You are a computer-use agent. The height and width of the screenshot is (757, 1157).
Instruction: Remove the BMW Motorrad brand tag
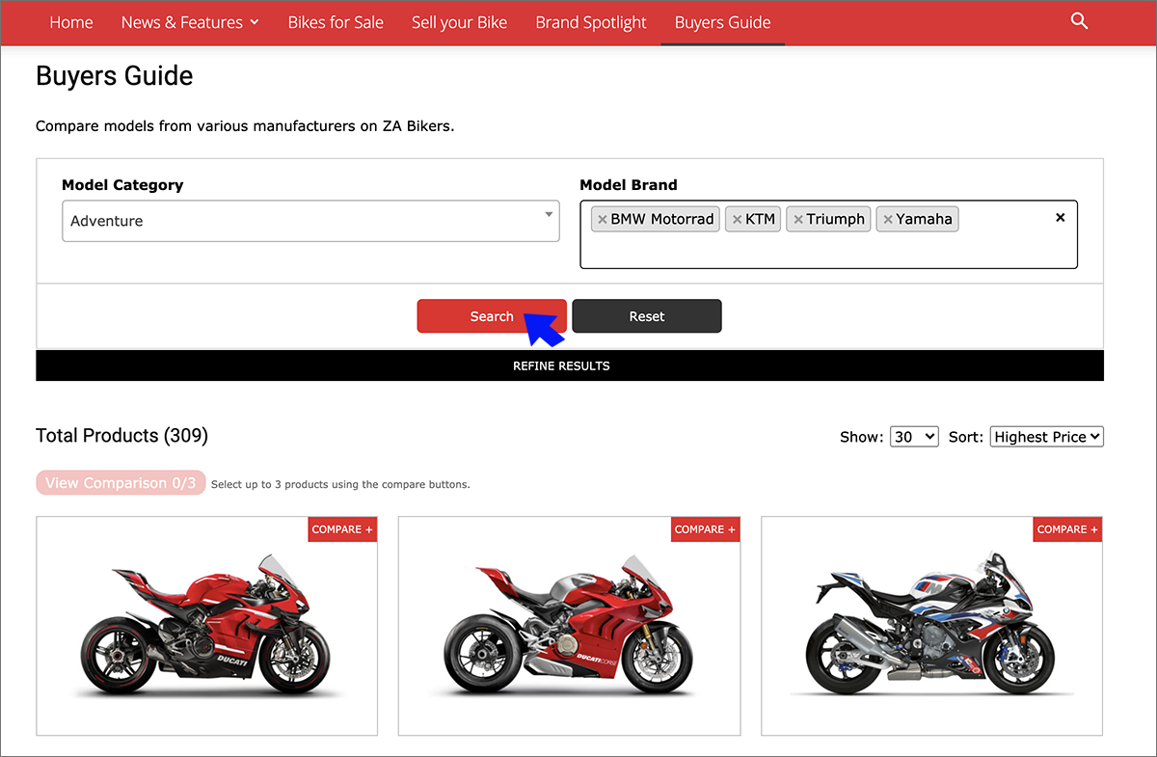[602, 220]
